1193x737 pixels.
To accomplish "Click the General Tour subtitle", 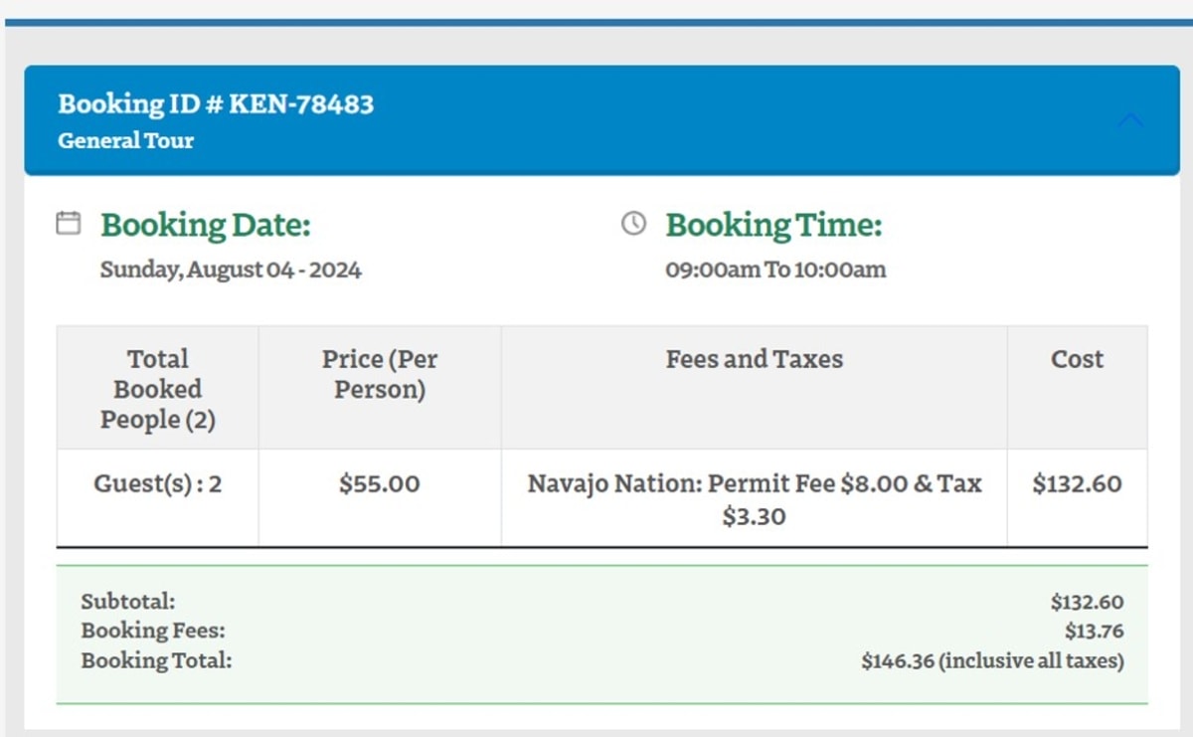I will [x=125, y=140].
